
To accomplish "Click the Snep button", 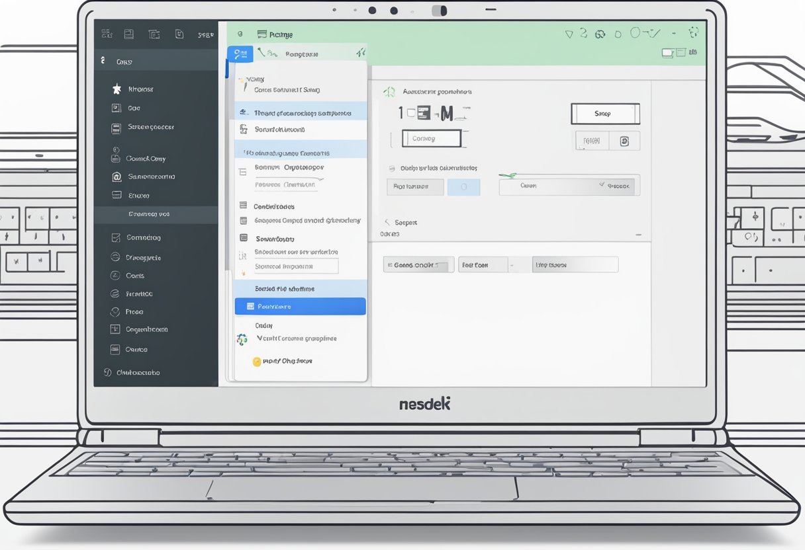I will pyautogui.click(x=605, y=114).
